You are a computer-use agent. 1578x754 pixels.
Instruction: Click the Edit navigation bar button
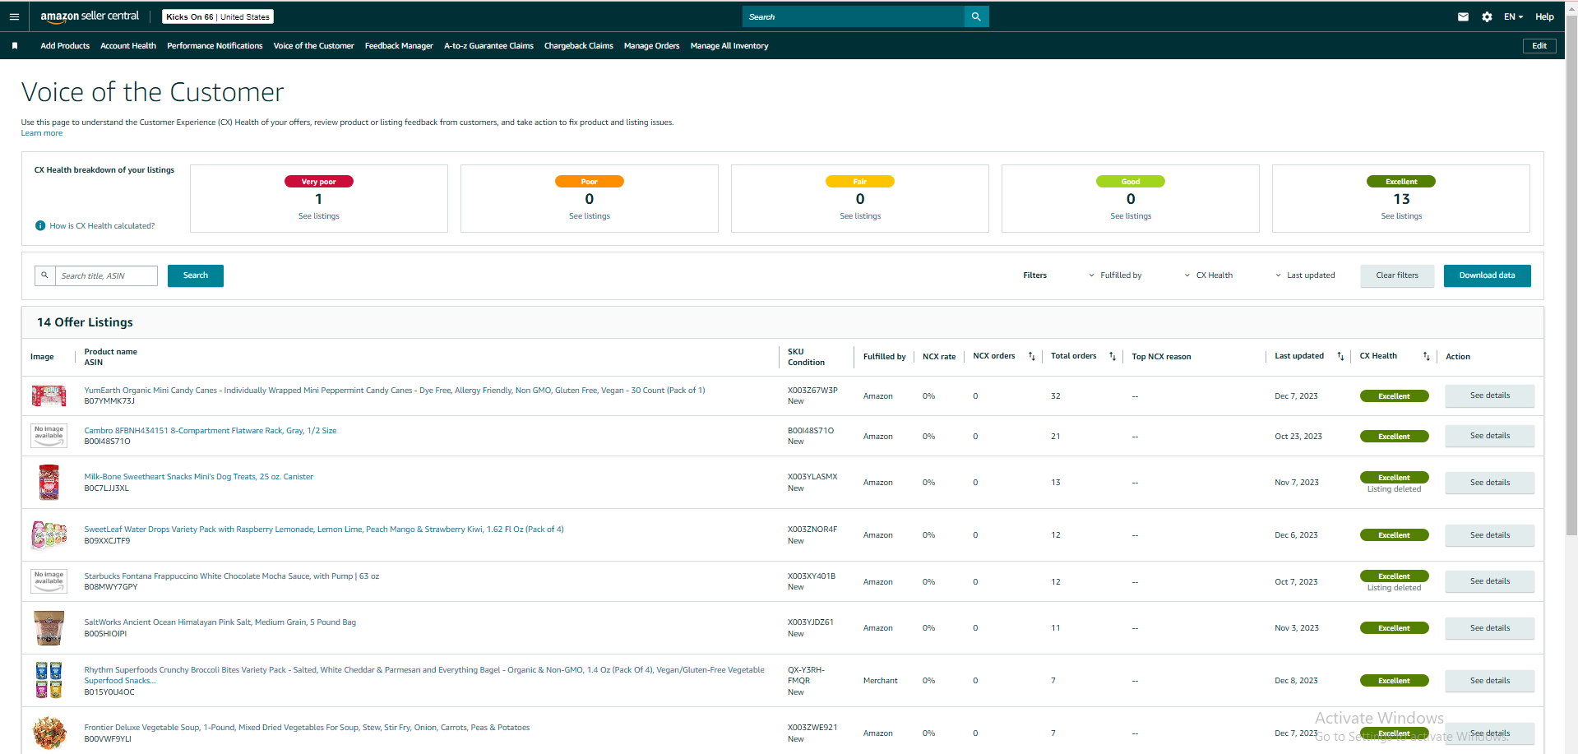(x=1539, y=46)
